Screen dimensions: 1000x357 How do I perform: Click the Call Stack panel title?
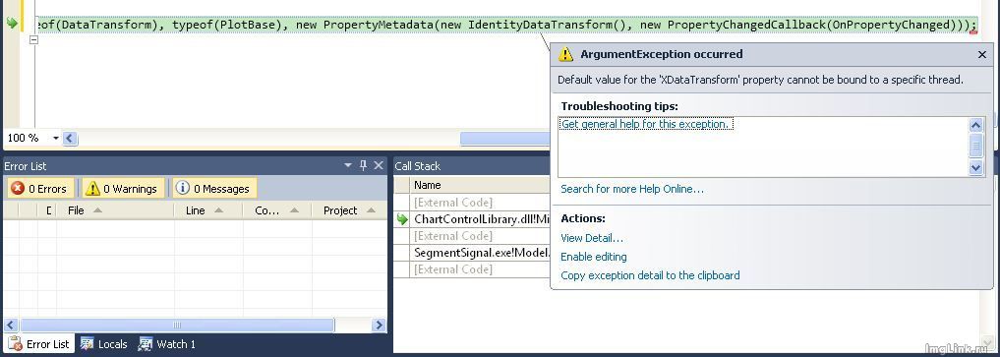tap(417, 166)
